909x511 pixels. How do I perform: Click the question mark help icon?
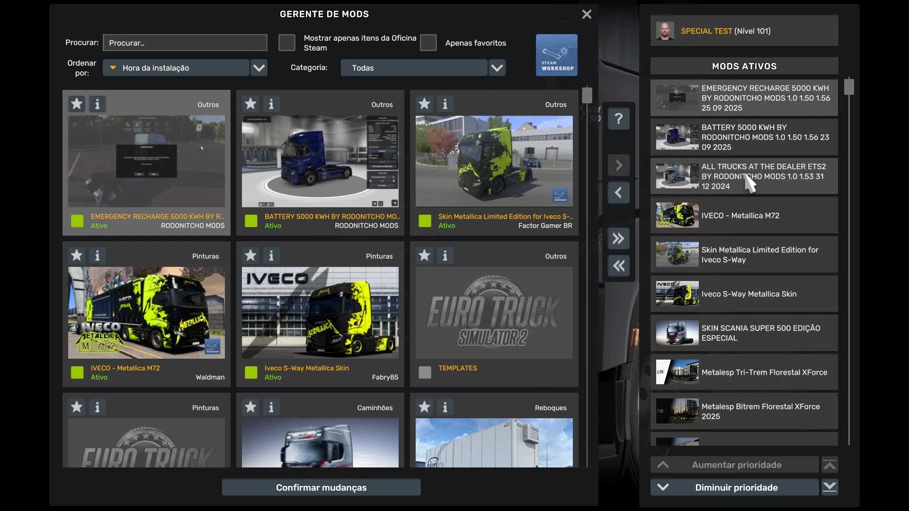tap(618, 119)
